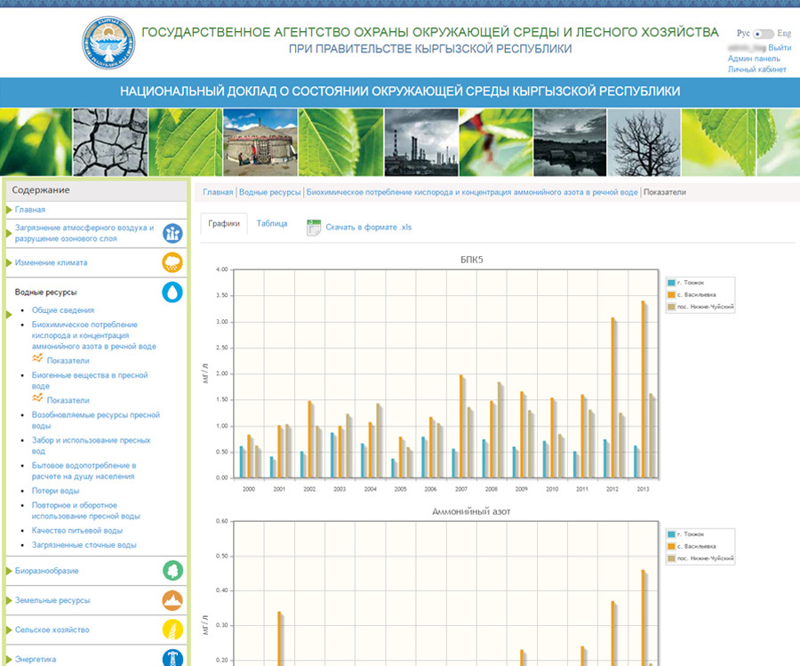Screen dimensions: 800x666
Task: Expand the Главная sidebar arrow
Action: coord(9,210)
